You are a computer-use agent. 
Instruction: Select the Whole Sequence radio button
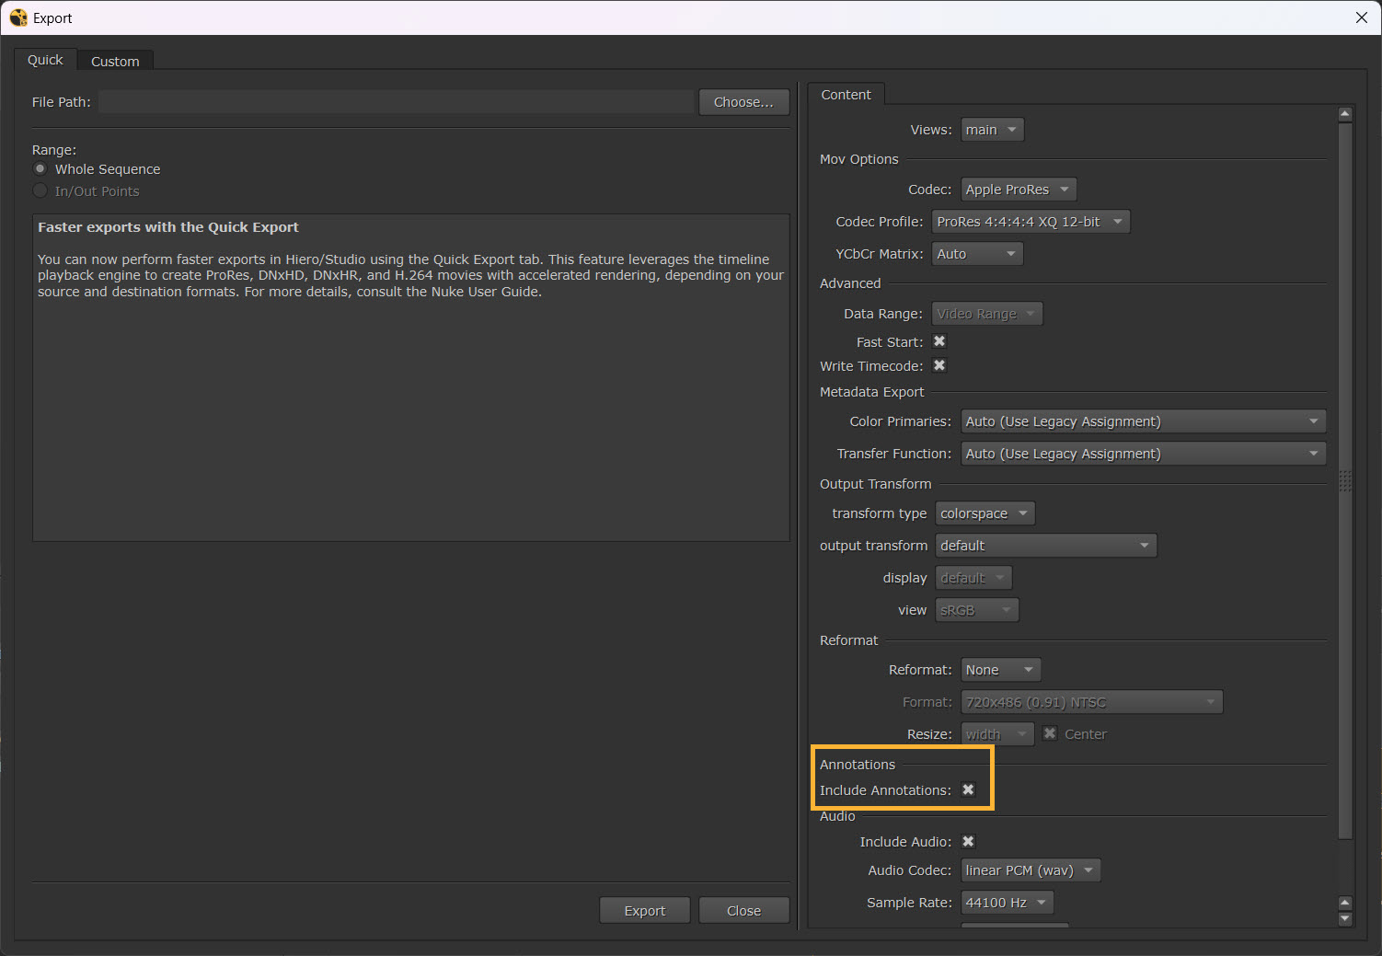click(x=40, y=169)
